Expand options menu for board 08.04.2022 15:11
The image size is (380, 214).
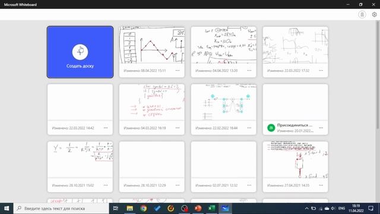178,71
